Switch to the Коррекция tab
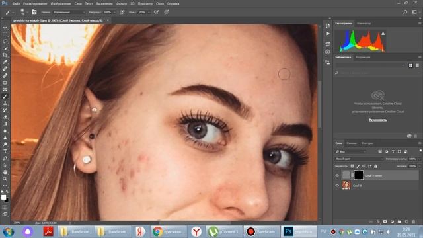The width and height of the screenshot is (423, 238). pos(363,57)
